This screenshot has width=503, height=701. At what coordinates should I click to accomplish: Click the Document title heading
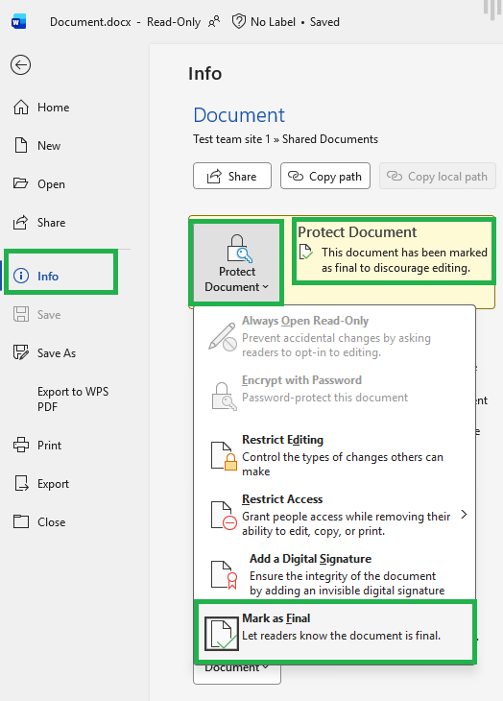click(239, 115)
